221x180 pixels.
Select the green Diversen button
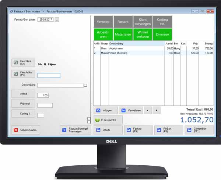tap(162, 35)
